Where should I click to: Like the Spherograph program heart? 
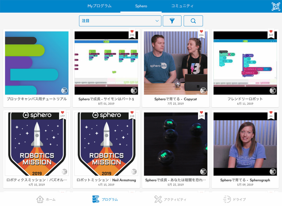tap(271, 112)
